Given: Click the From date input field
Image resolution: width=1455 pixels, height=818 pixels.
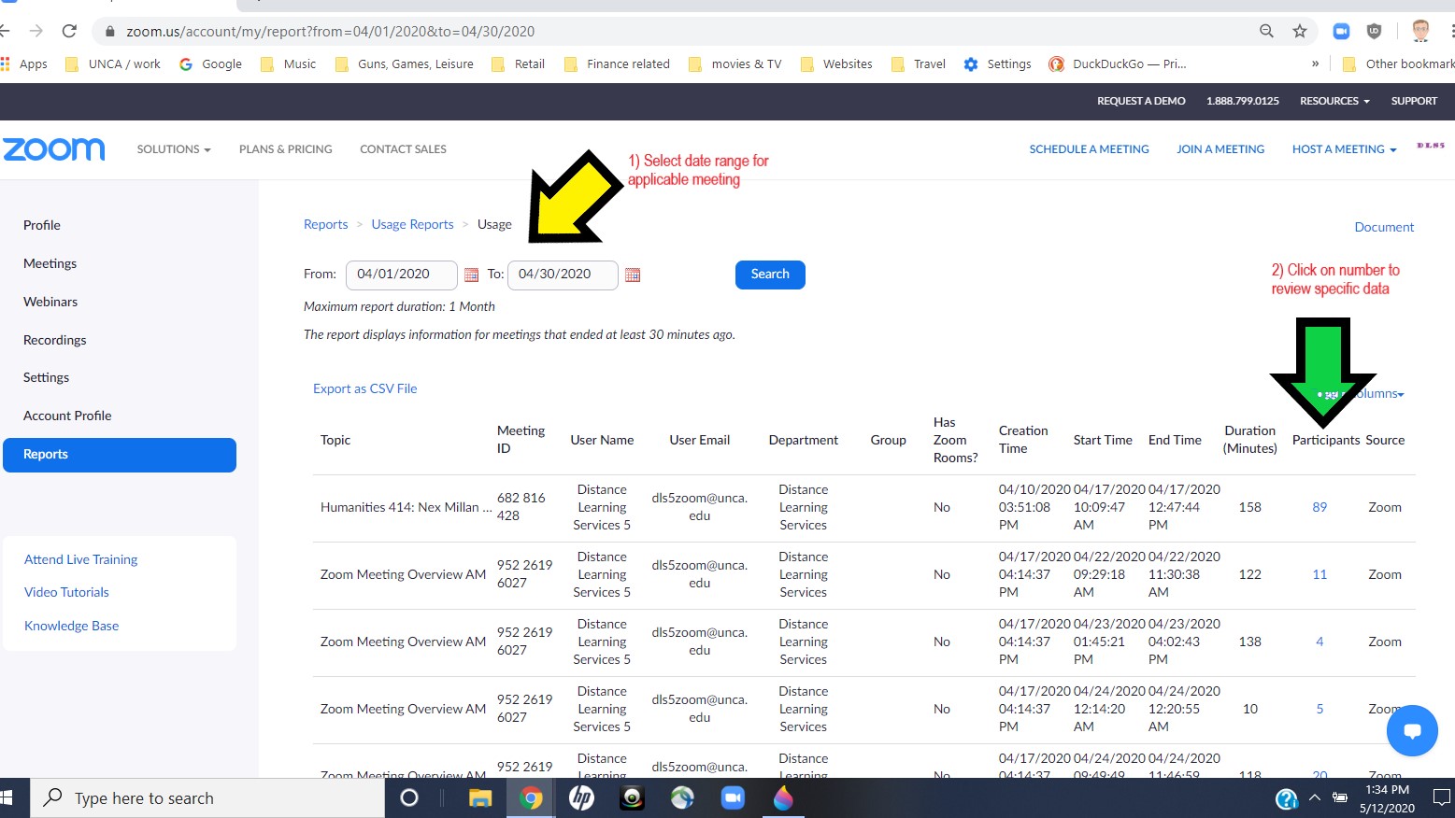Looking at the screenshot, I should tap(401, 275).
